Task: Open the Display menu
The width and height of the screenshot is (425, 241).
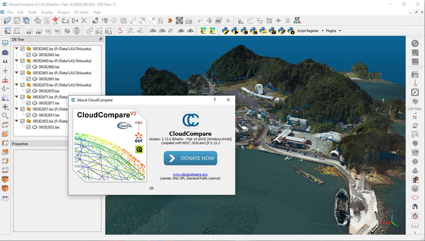Action: coord(47,12)
